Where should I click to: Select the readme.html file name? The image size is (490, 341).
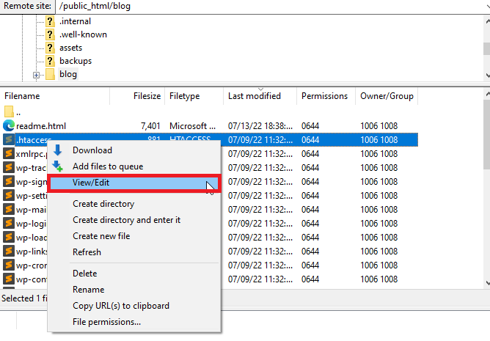(41, 126)
